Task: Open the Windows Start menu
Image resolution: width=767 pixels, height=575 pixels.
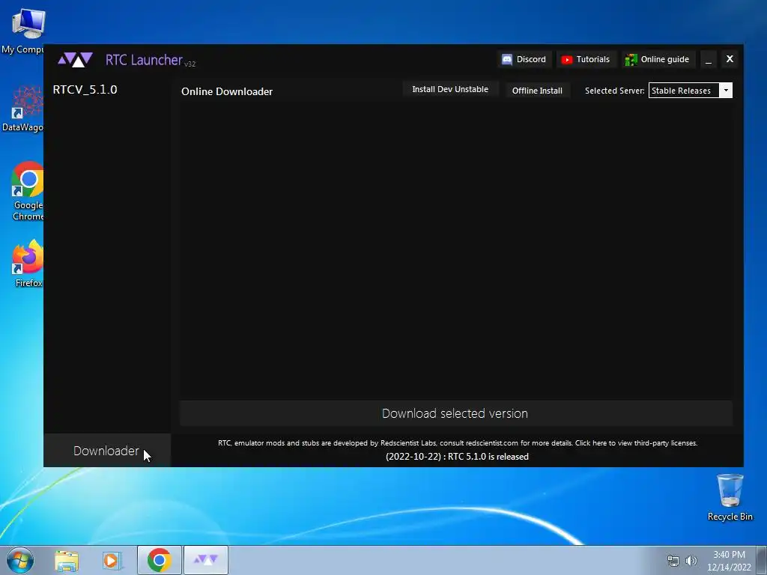Action: pyautogui.click(x=20, y=560)
